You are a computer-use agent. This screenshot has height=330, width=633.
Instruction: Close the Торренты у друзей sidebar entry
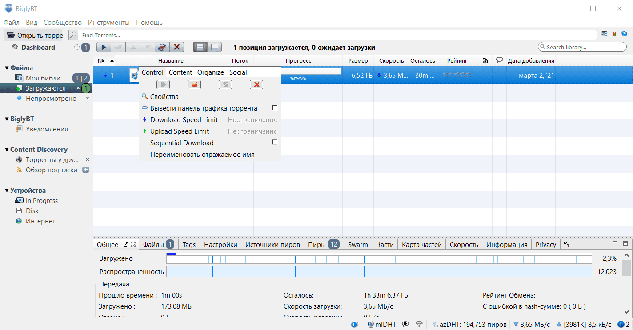click(87, 159)
